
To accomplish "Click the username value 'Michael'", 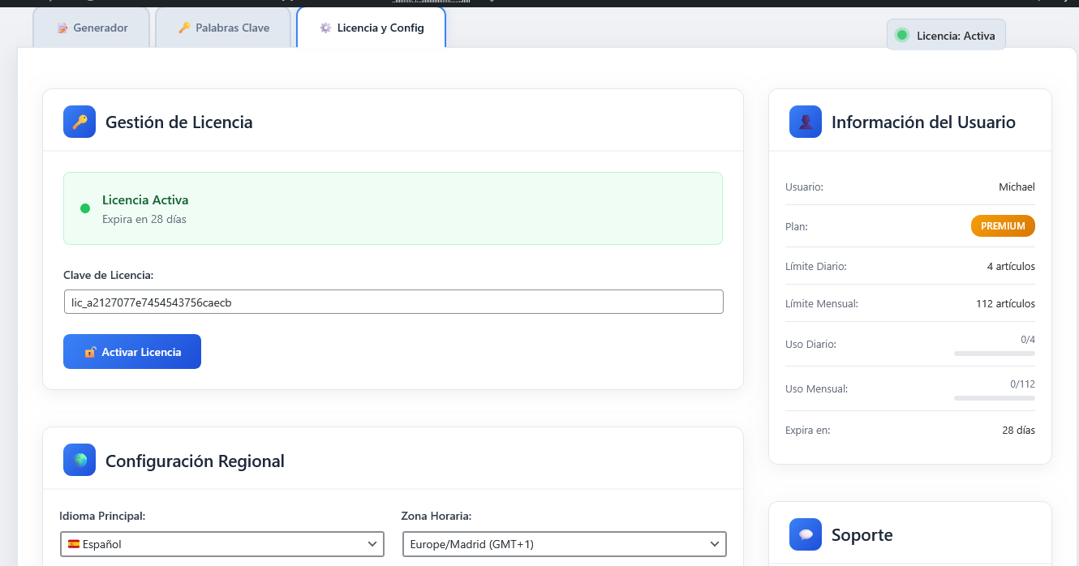I will click(x=1017, y=187).
